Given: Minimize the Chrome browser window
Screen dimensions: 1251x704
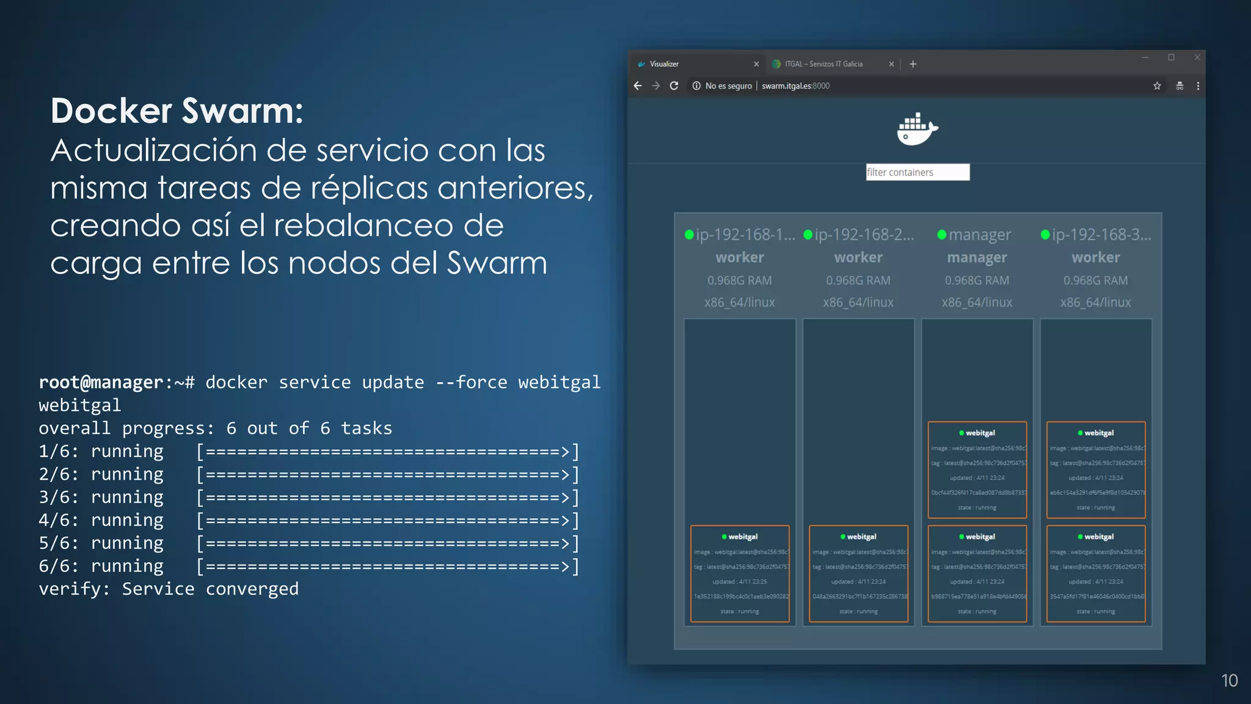Looking at the screenshot, I should 1145,57.
